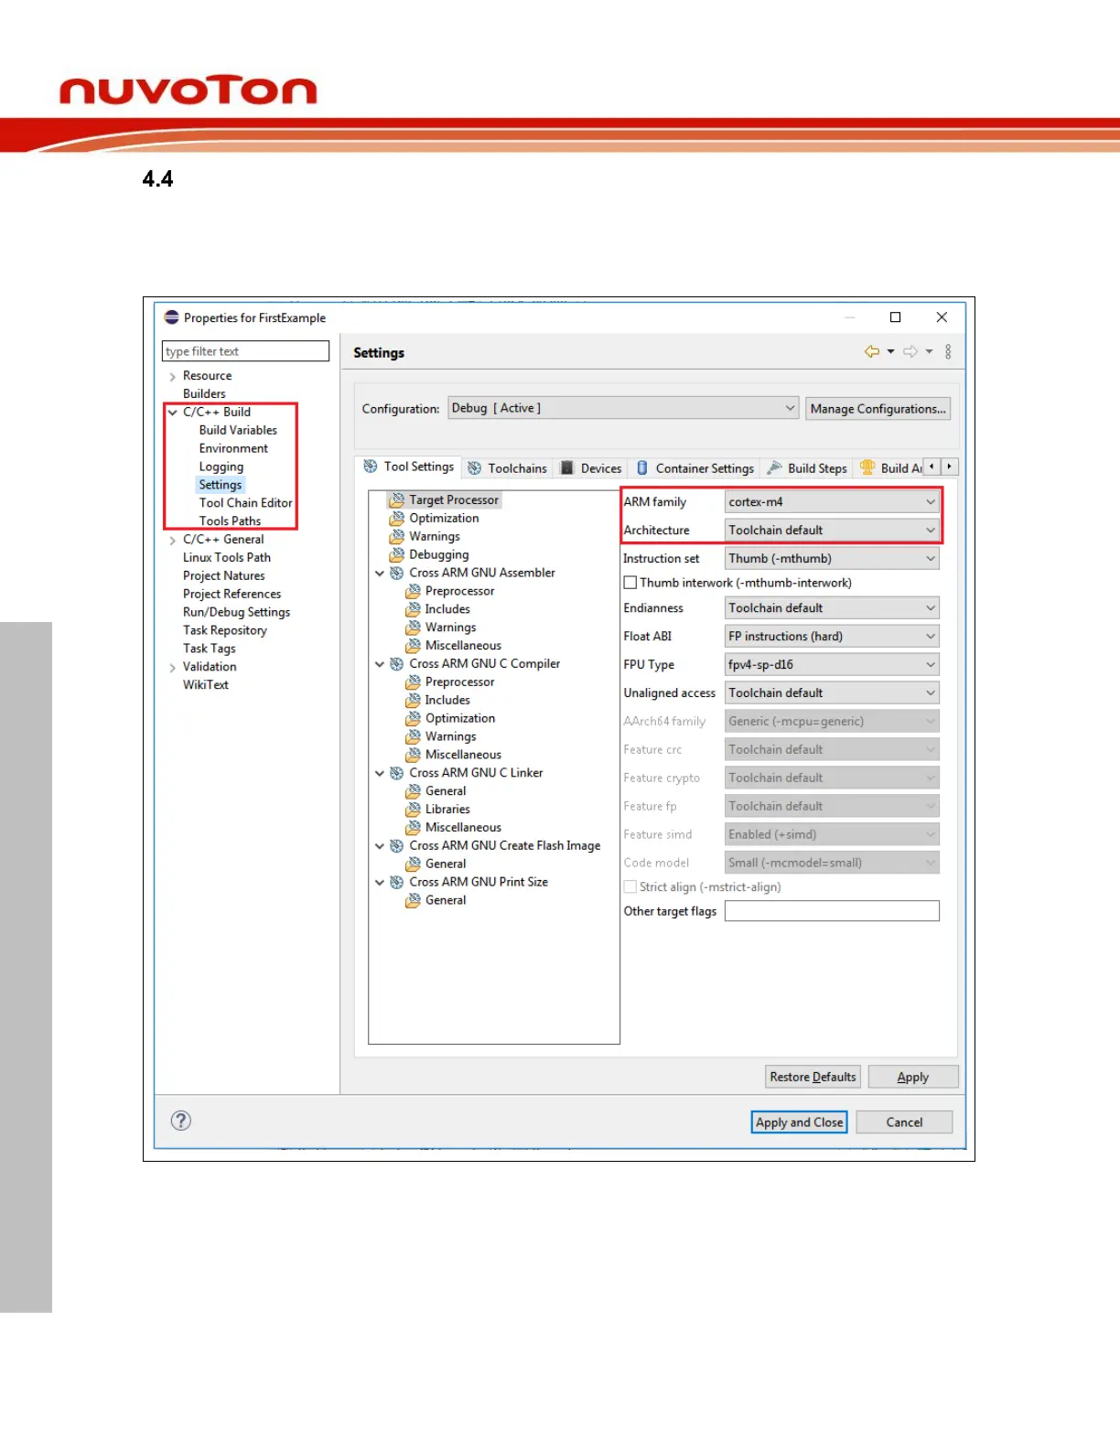The height and width of the screenshot is (1449, 1120).
Task: Click the Eclipse properties window icon
Action: tap(171, 317)
